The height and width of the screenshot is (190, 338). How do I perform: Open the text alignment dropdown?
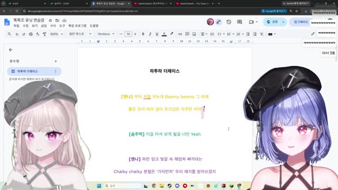tap(204, 34)
